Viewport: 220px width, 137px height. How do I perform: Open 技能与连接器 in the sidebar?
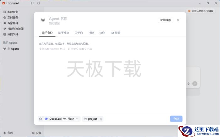14,29
